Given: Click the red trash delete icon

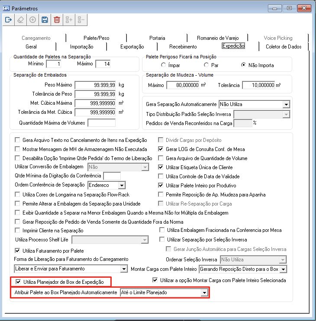Looking at the screenshot, I should [x=57, y=20].
